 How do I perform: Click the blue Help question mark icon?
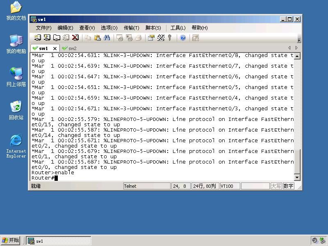pos(183,38)
